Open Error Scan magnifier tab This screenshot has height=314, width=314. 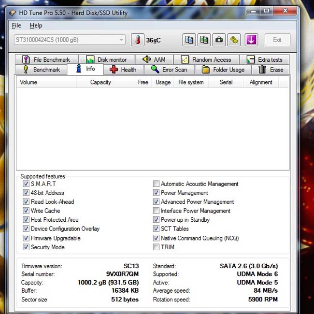pyautogui.click(x=169, y=70)
